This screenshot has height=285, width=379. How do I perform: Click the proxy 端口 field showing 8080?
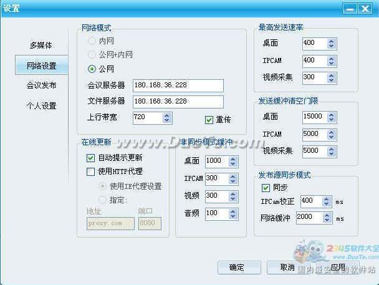pyautogui.click(x=150, y=223)
